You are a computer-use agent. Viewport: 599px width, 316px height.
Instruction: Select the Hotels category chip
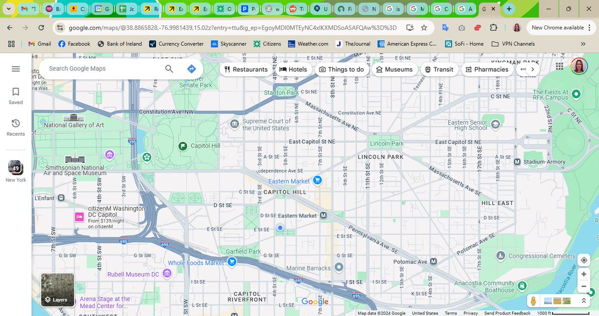click(293, 69)
